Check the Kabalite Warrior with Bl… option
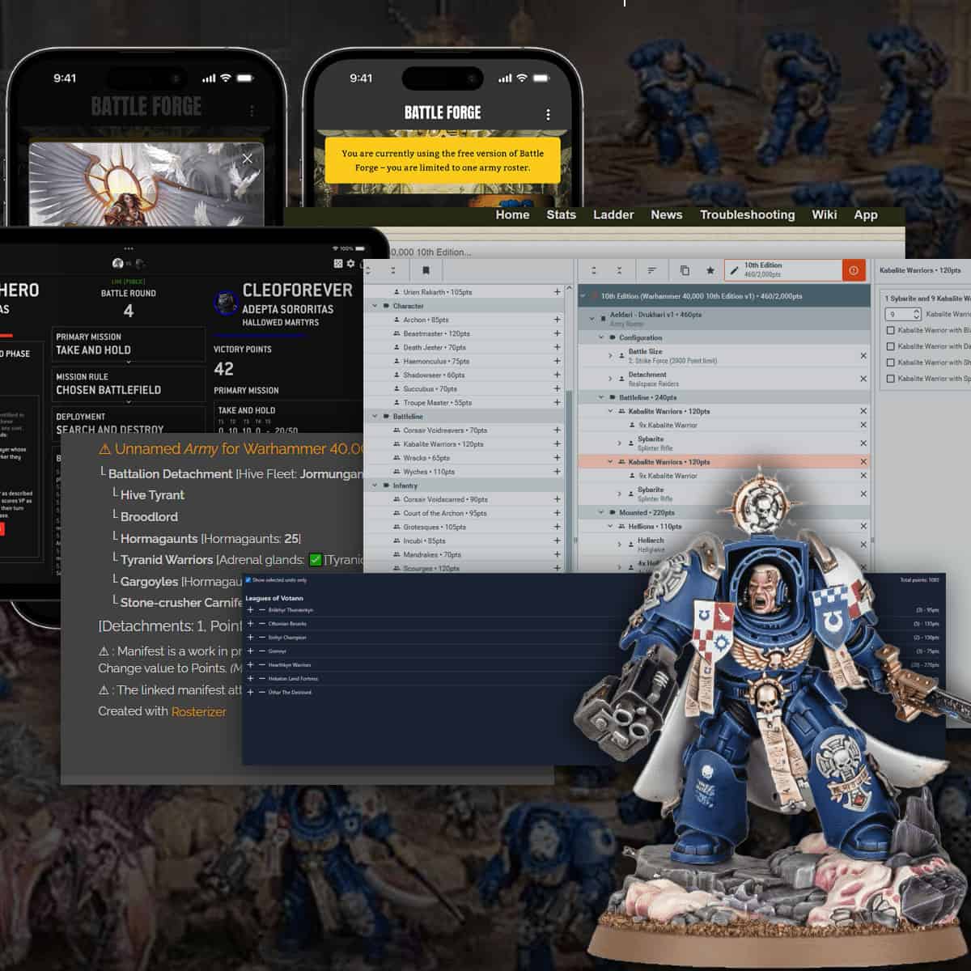The height and width of the screenshot is (971, 971). 891,330
